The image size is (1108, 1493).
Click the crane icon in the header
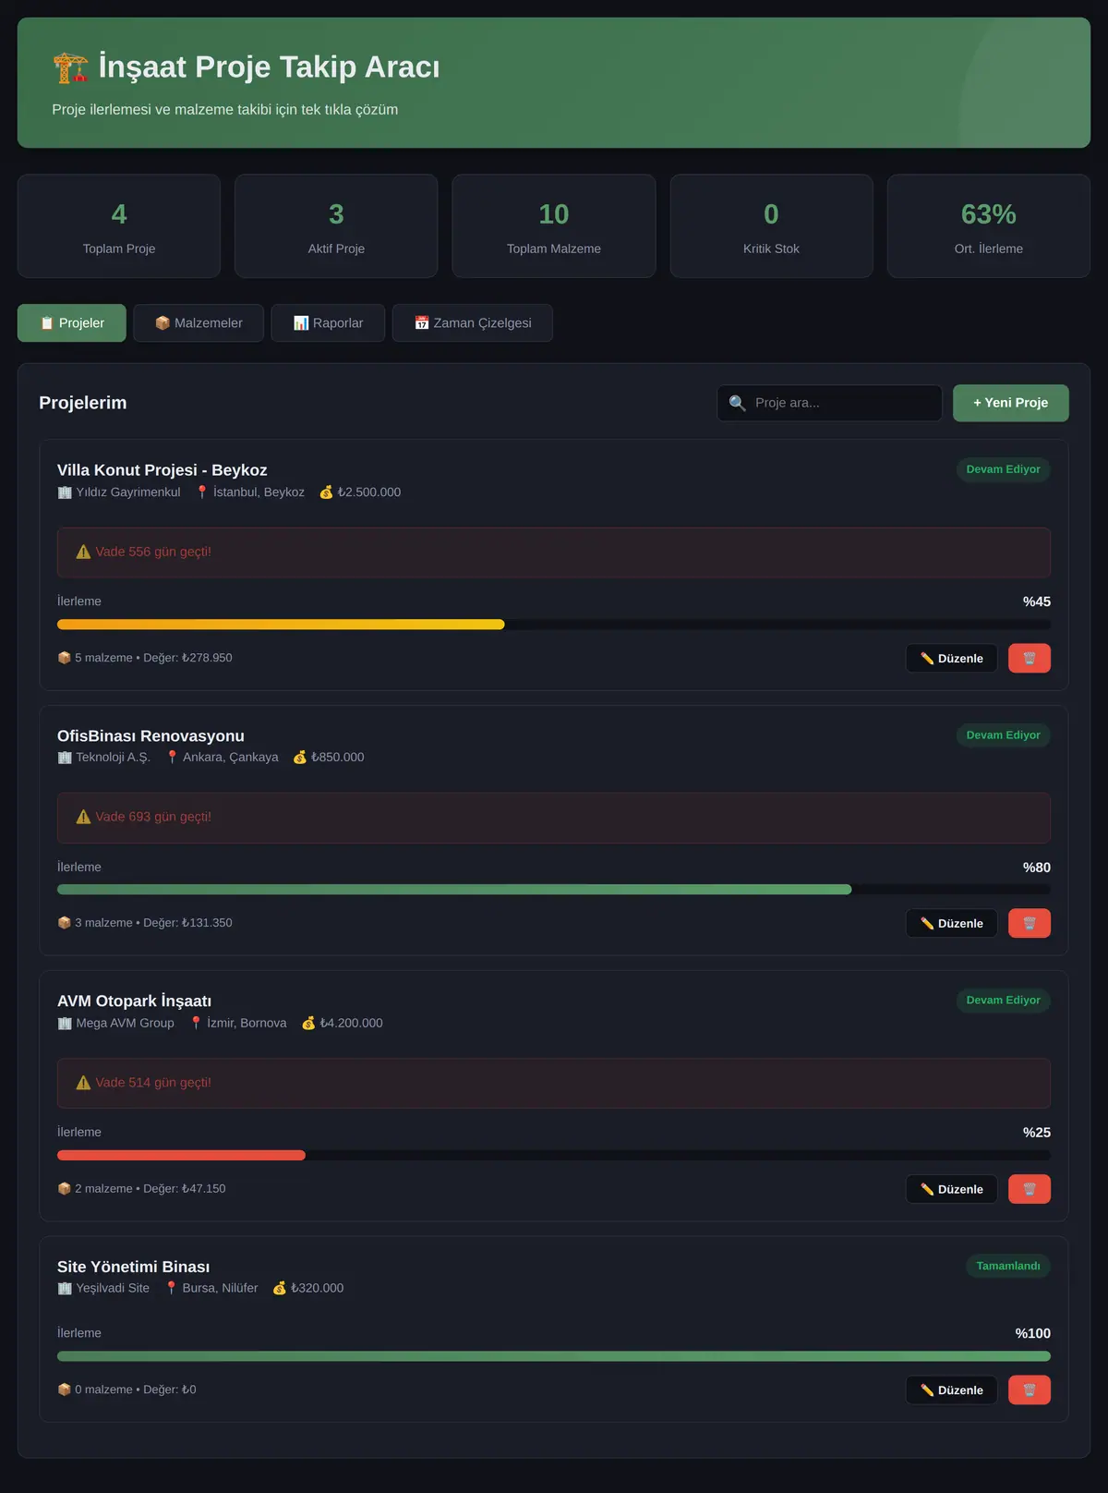[70, 67]
